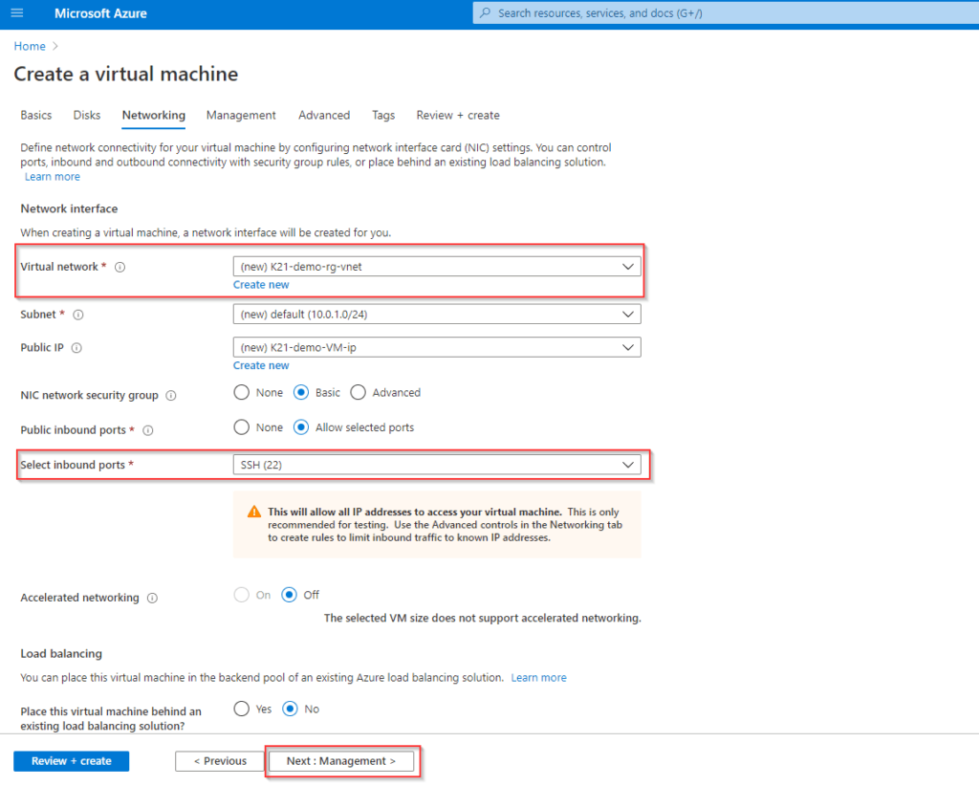This screenshot has width=979, height=786.
Task: Go to the Basics tab
Action: pos(35,115)
